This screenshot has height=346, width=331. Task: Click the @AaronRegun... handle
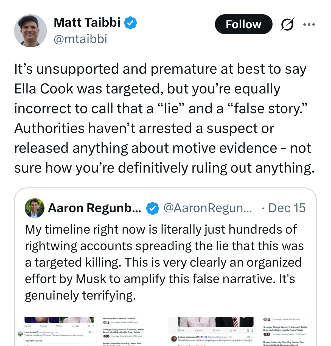click(207, 208)
